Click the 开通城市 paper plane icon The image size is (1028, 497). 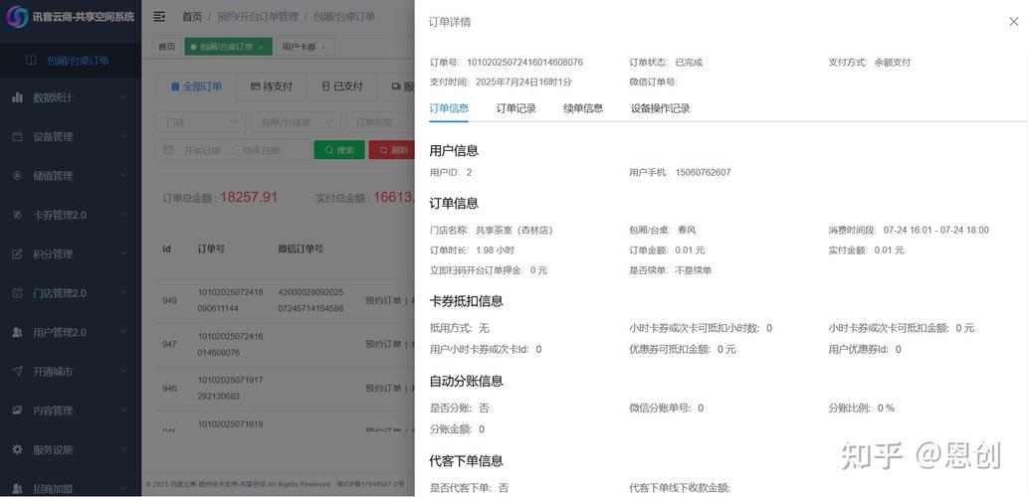(18, 372)
